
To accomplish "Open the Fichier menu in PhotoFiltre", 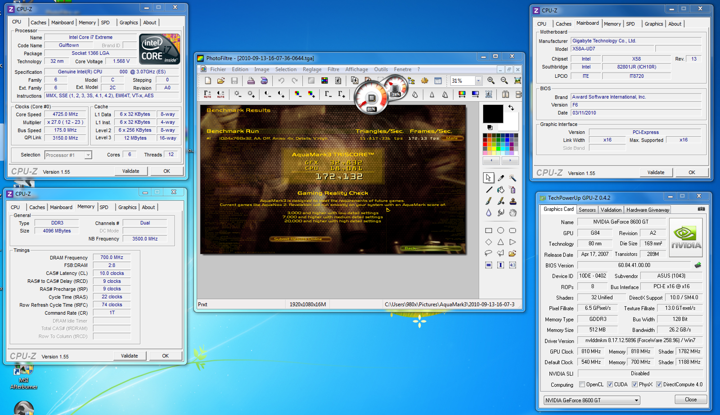I will [x=218, y=69].
